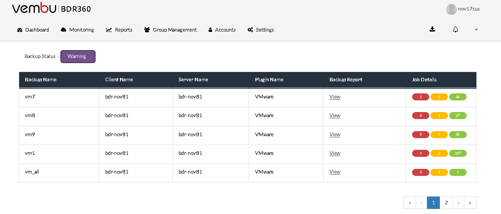Screen dimensions: 501x214
Task: Open the Monitoring menu
Action: 78,30
